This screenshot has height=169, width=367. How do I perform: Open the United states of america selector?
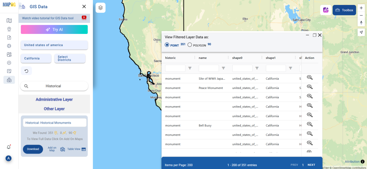[x=54, y=45]
